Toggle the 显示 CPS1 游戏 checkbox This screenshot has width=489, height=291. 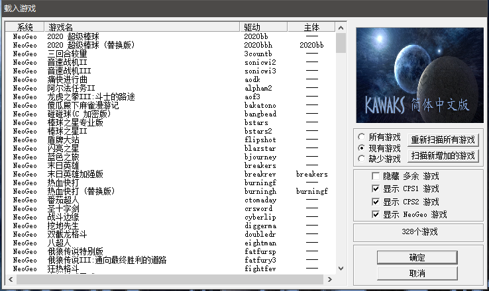(376, 189)
